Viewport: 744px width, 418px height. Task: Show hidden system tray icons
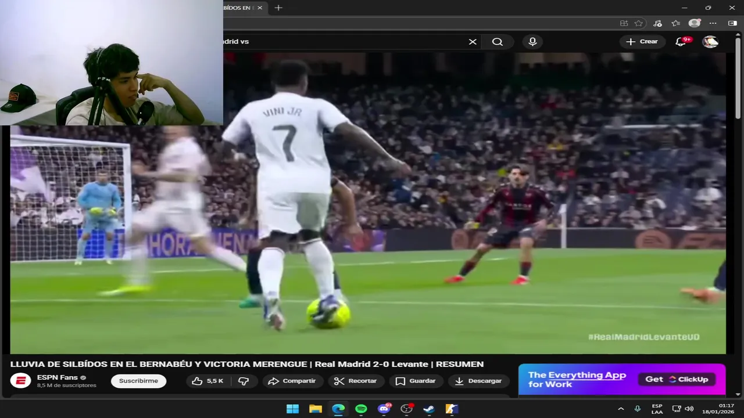621,409
